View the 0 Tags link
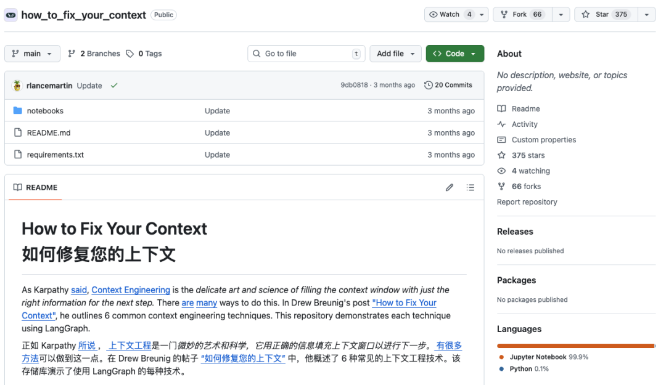 (x=144, y=54)
